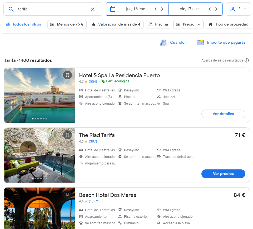The width and height of the screenshot is (253, 229).
Task: Open Hotel & Spa La Residencia Puerto title
Action: (x=119, y=76)
